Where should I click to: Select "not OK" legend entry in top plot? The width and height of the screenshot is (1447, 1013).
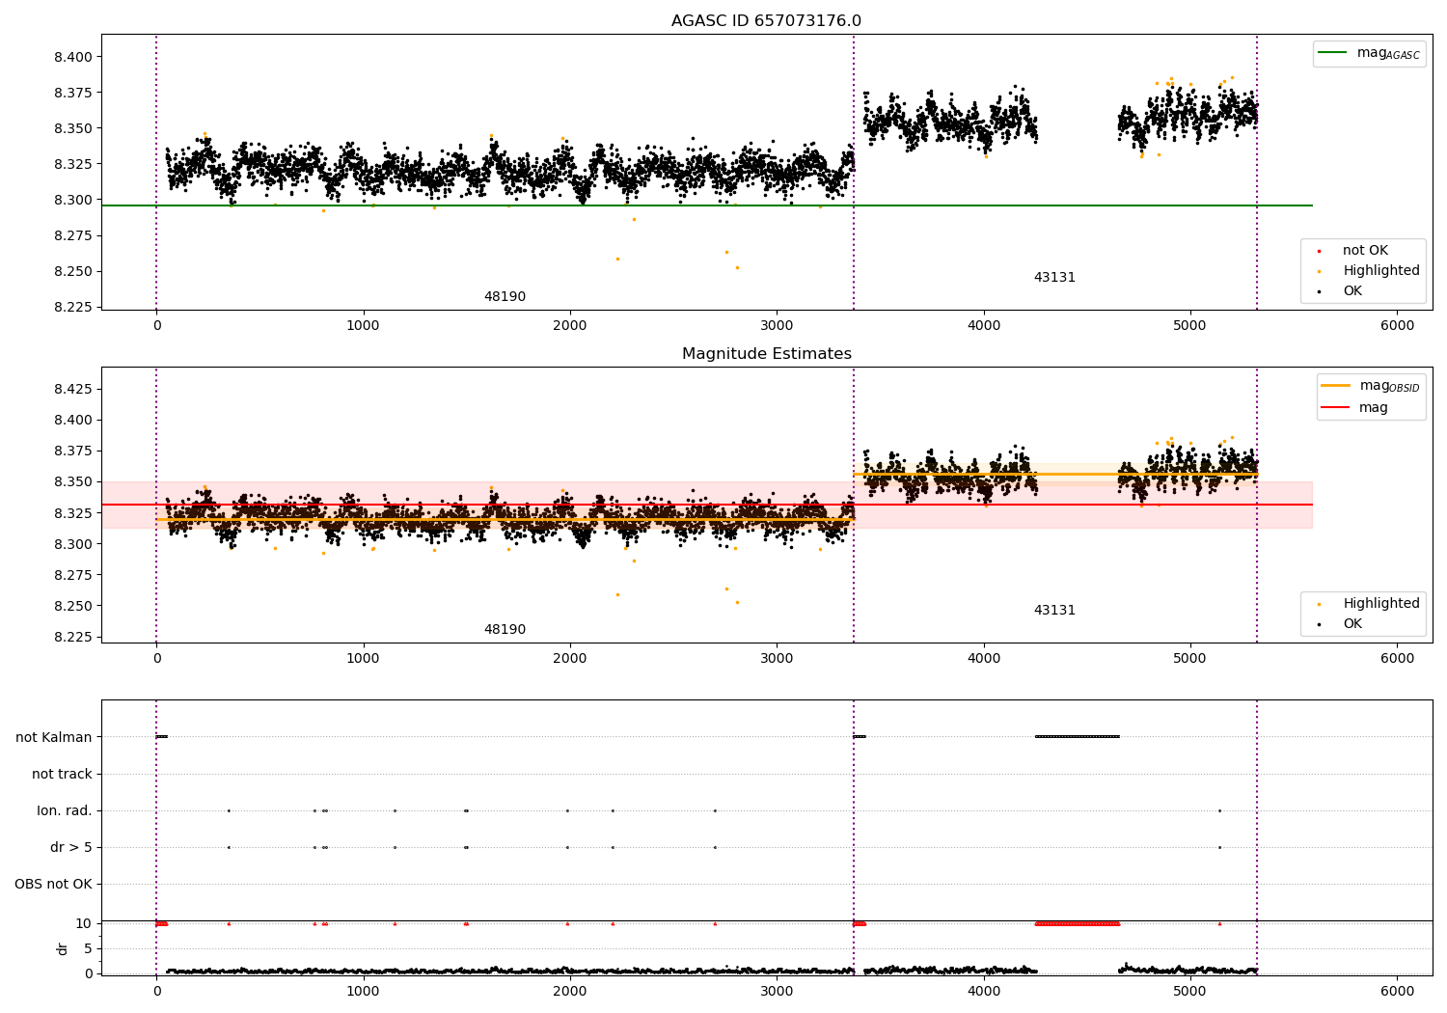(1365, 251)
